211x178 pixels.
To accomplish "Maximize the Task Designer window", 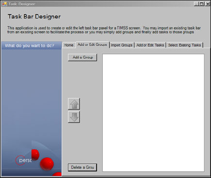I will [201, 4].
